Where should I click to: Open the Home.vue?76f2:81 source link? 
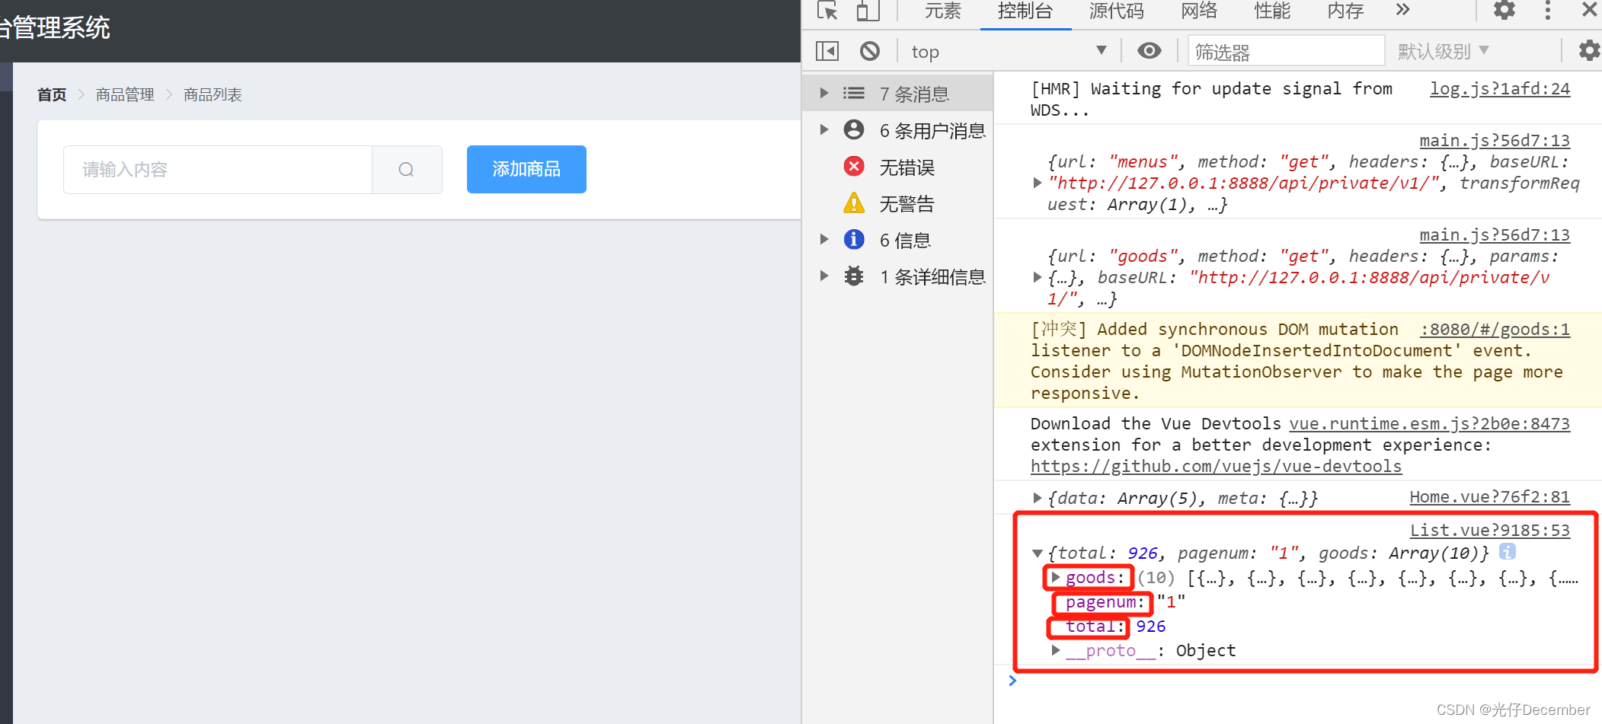(x=1489, y=496)
